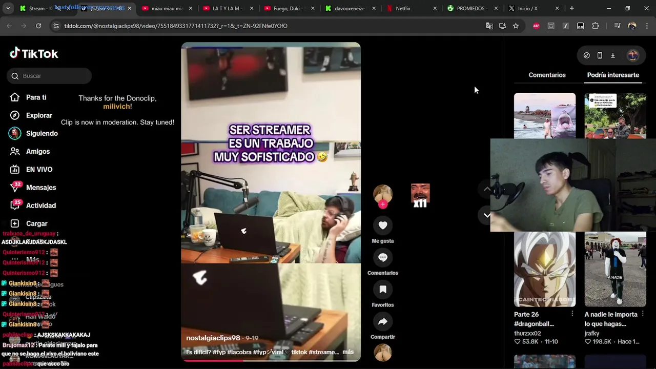This screenshot has height=369, width=656.
Task: Switch to the 'LA T Y LA M' tab
Action: [x=229, y=8]
